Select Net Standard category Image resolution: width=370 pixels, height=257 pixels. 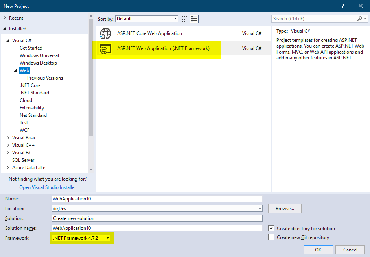(x=33, y=115)
